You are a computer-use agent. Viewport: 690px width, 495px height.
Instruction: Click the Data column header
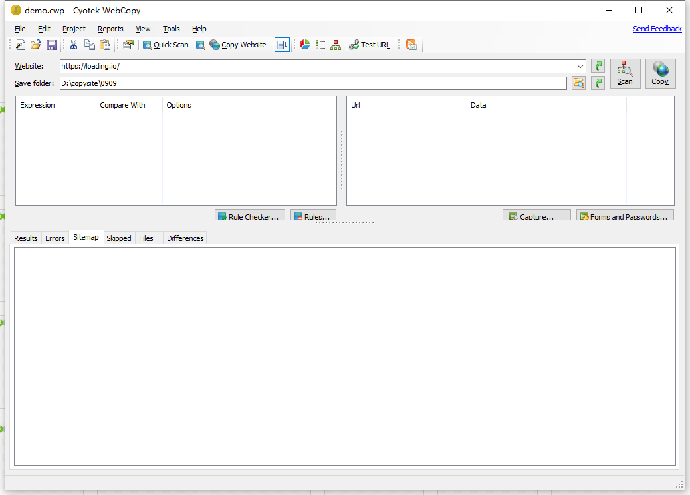point(546,105)
